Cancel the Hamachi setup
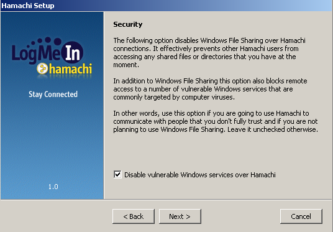The height and width of the screenshot is (232, 333). coord(301,216)
